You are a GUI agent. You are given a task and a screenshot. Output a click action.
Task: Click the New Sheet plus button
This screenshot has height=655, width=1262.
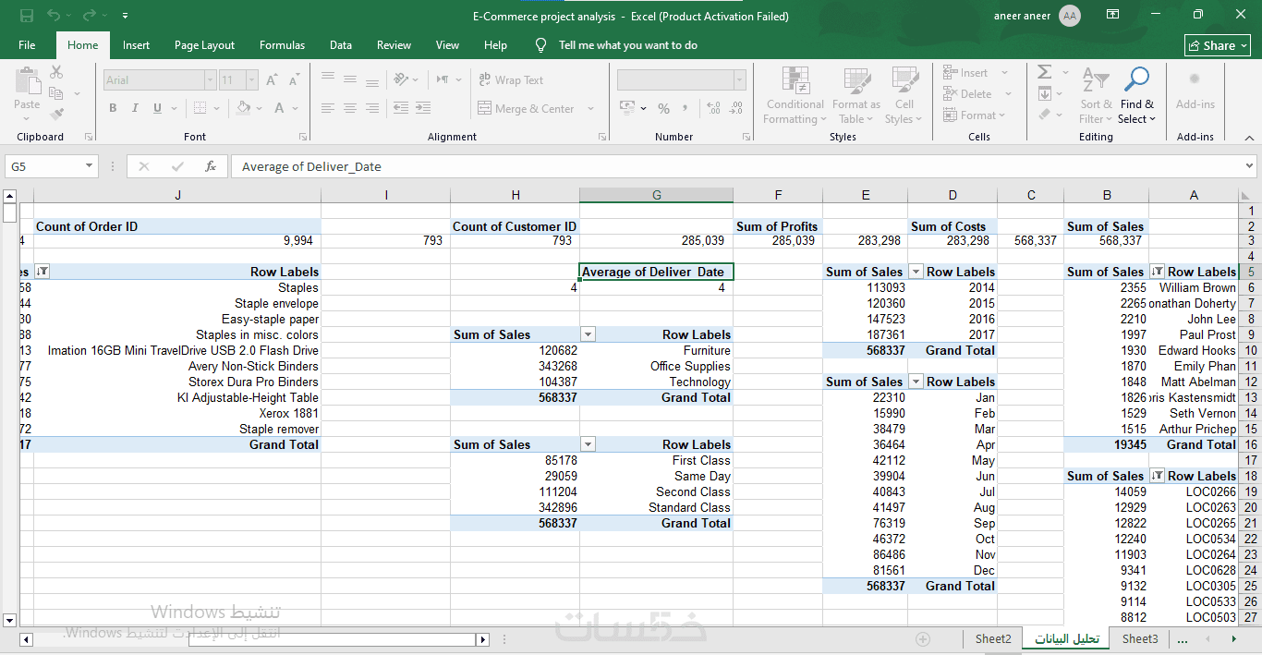pyautogui.click(x=922, y=639)
